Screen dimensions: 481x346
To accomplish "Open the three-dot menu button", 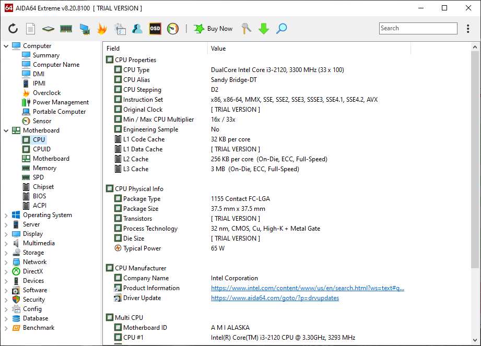I will [468, 29].
